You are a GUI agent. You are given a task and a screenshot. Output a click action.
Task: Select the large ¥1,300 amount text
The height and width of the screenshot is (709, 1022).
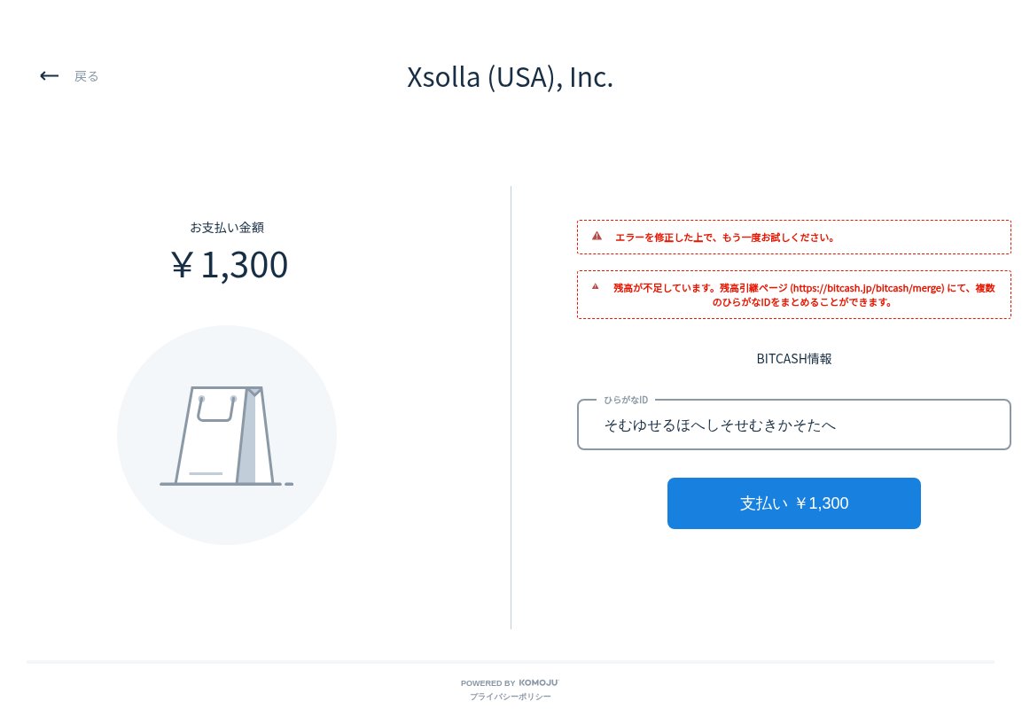point(229,265)
